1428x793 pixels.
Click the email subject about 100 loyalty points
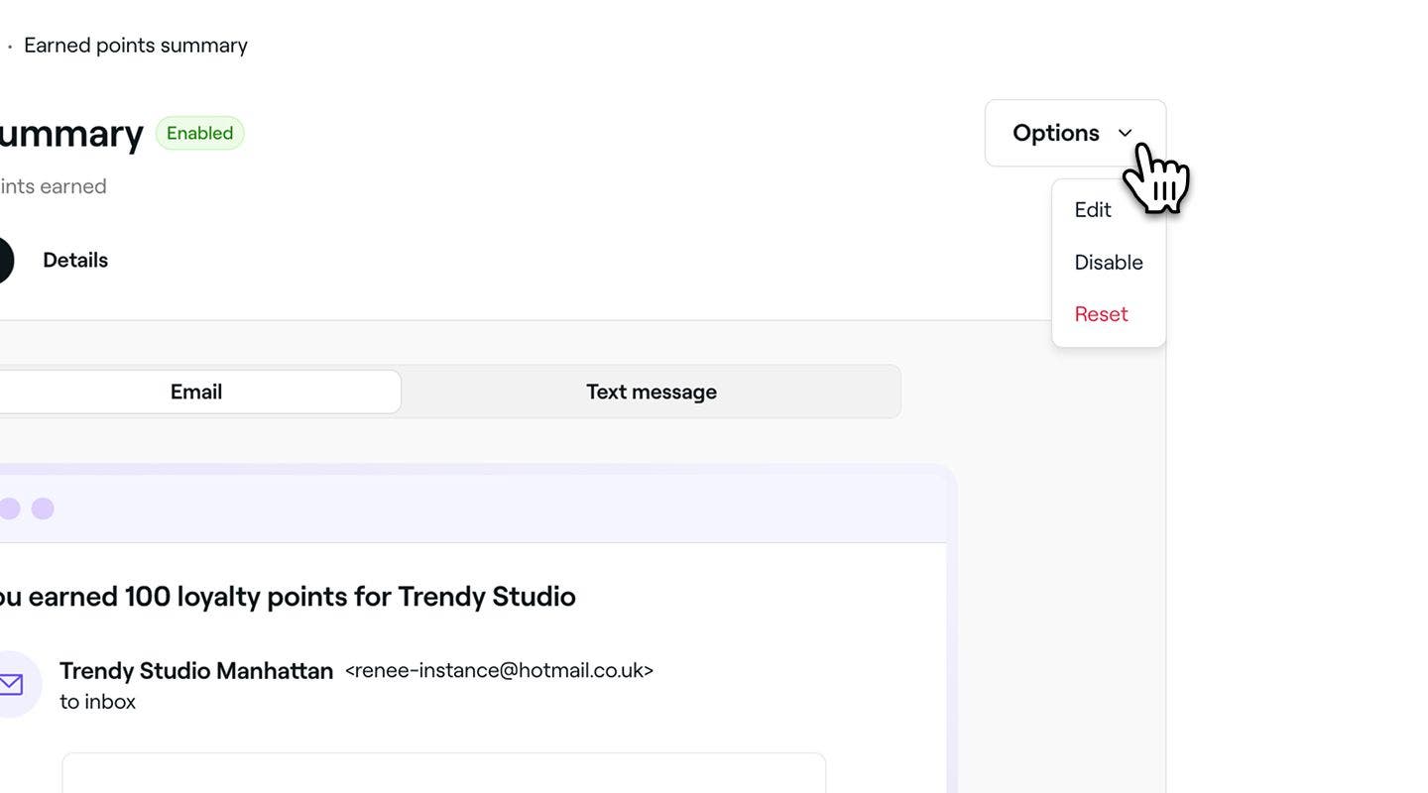click(x=288, y=597)
